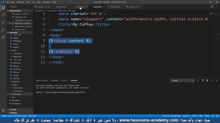
Task: Split the terminal panel
Action: 203,81
